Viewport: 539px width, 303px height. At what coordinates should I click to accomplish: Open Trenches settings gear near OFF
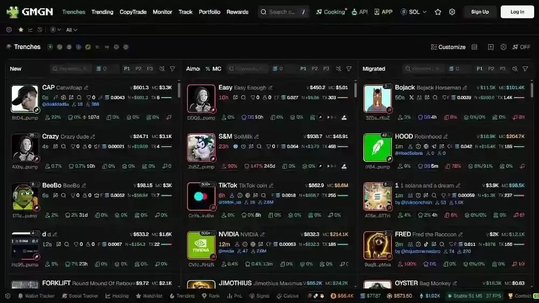coord(503,47)
